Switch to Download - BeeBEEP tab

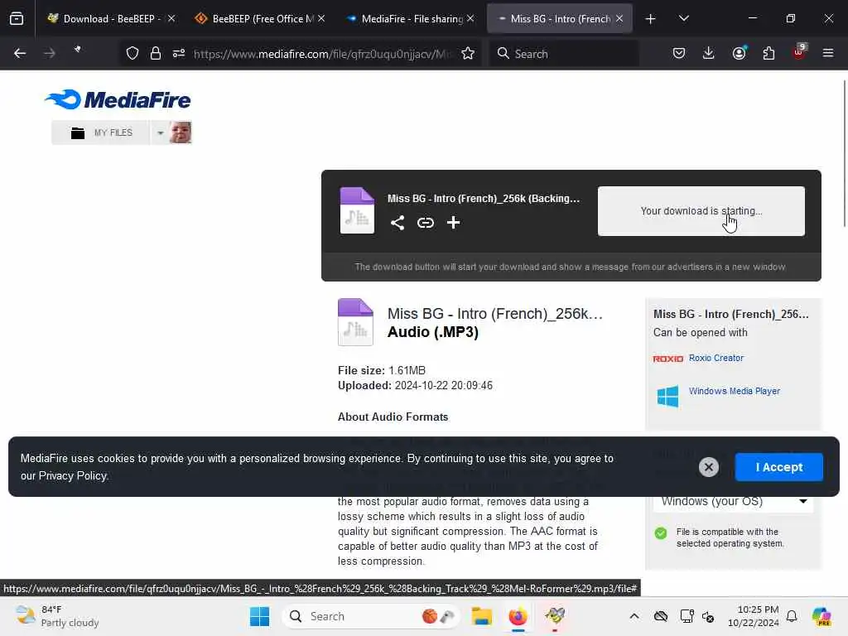(x=111, y=19)
